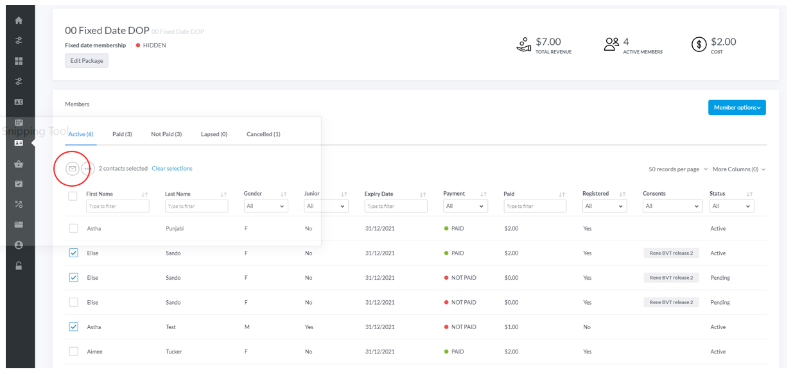Screen dimensions: 793x374
Task: Focus the First Name filter field
Action: coord(118,206)
